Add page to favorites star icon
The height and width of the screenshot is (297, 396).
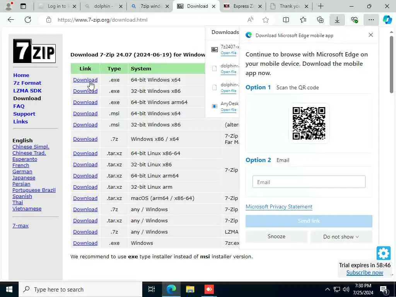[265, 20]
